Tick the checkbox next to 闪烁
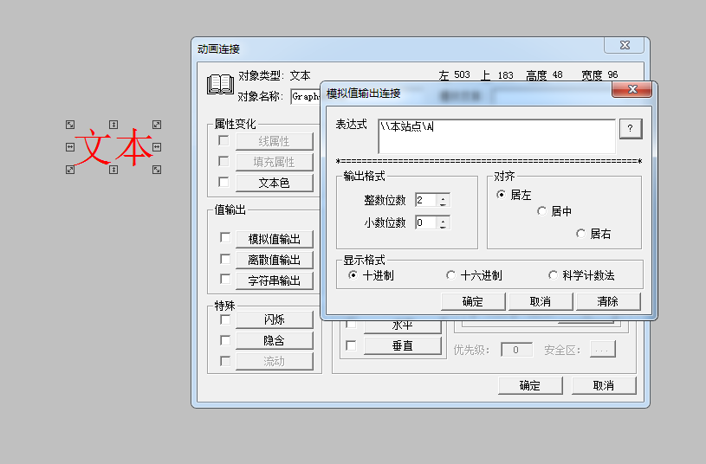706x464 pixels. 224,319
